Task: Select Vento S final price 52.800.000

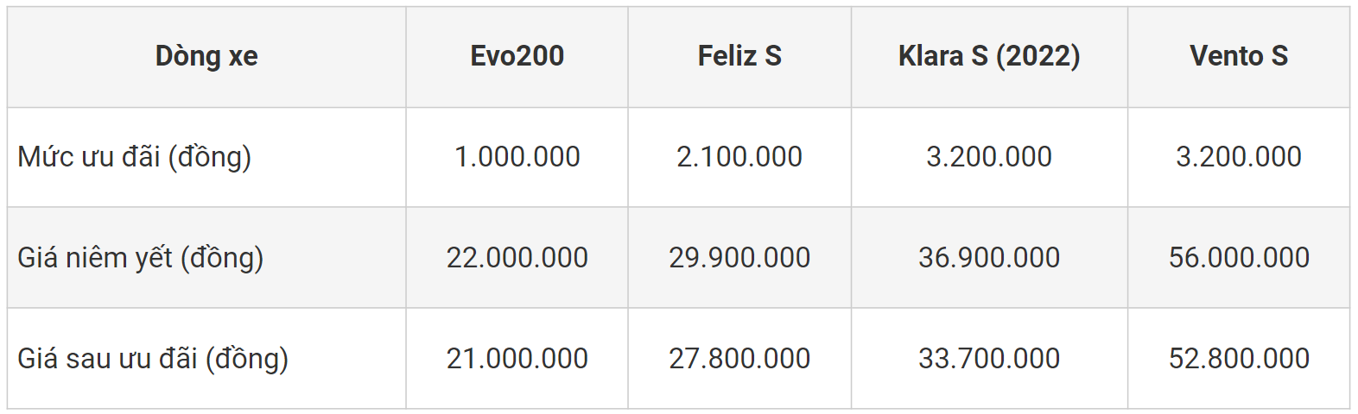Action: click(1239, 359)
